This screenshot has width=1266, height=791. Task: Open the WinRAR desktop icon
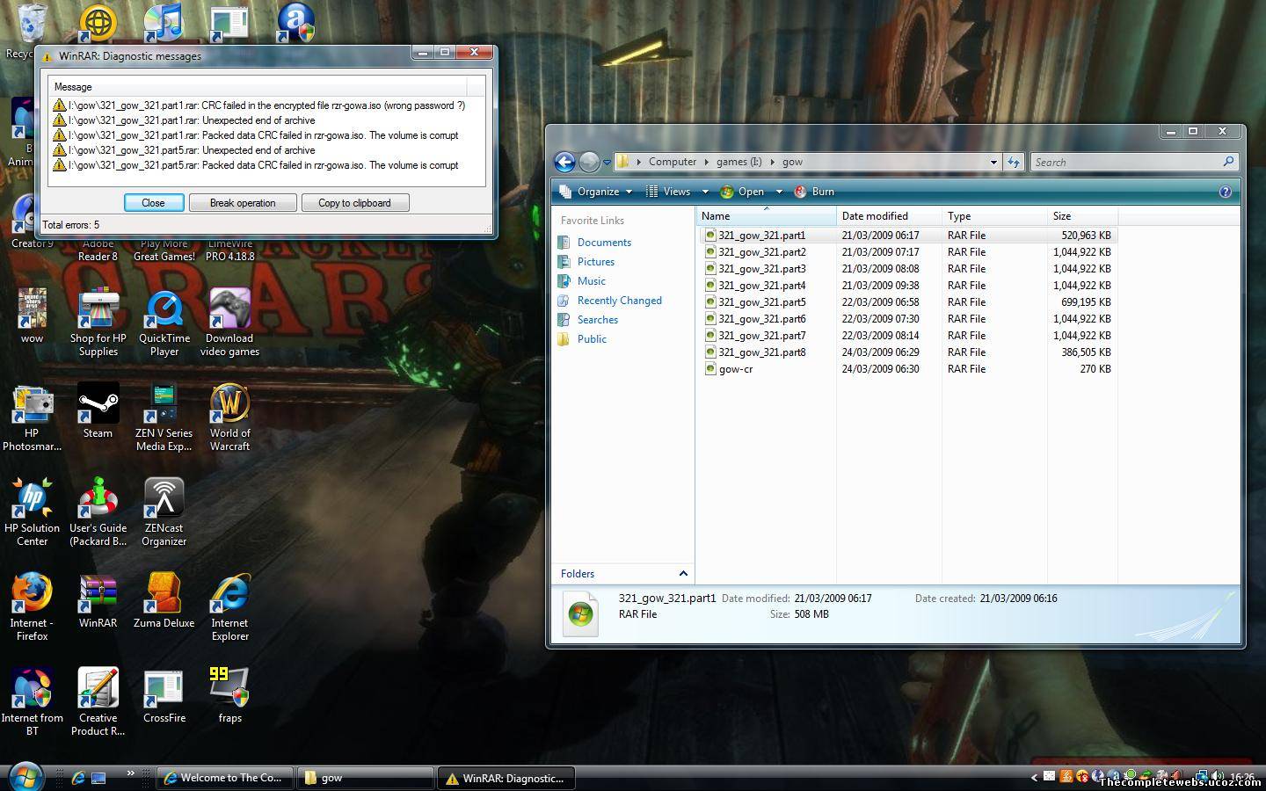[x=98, y=601]
